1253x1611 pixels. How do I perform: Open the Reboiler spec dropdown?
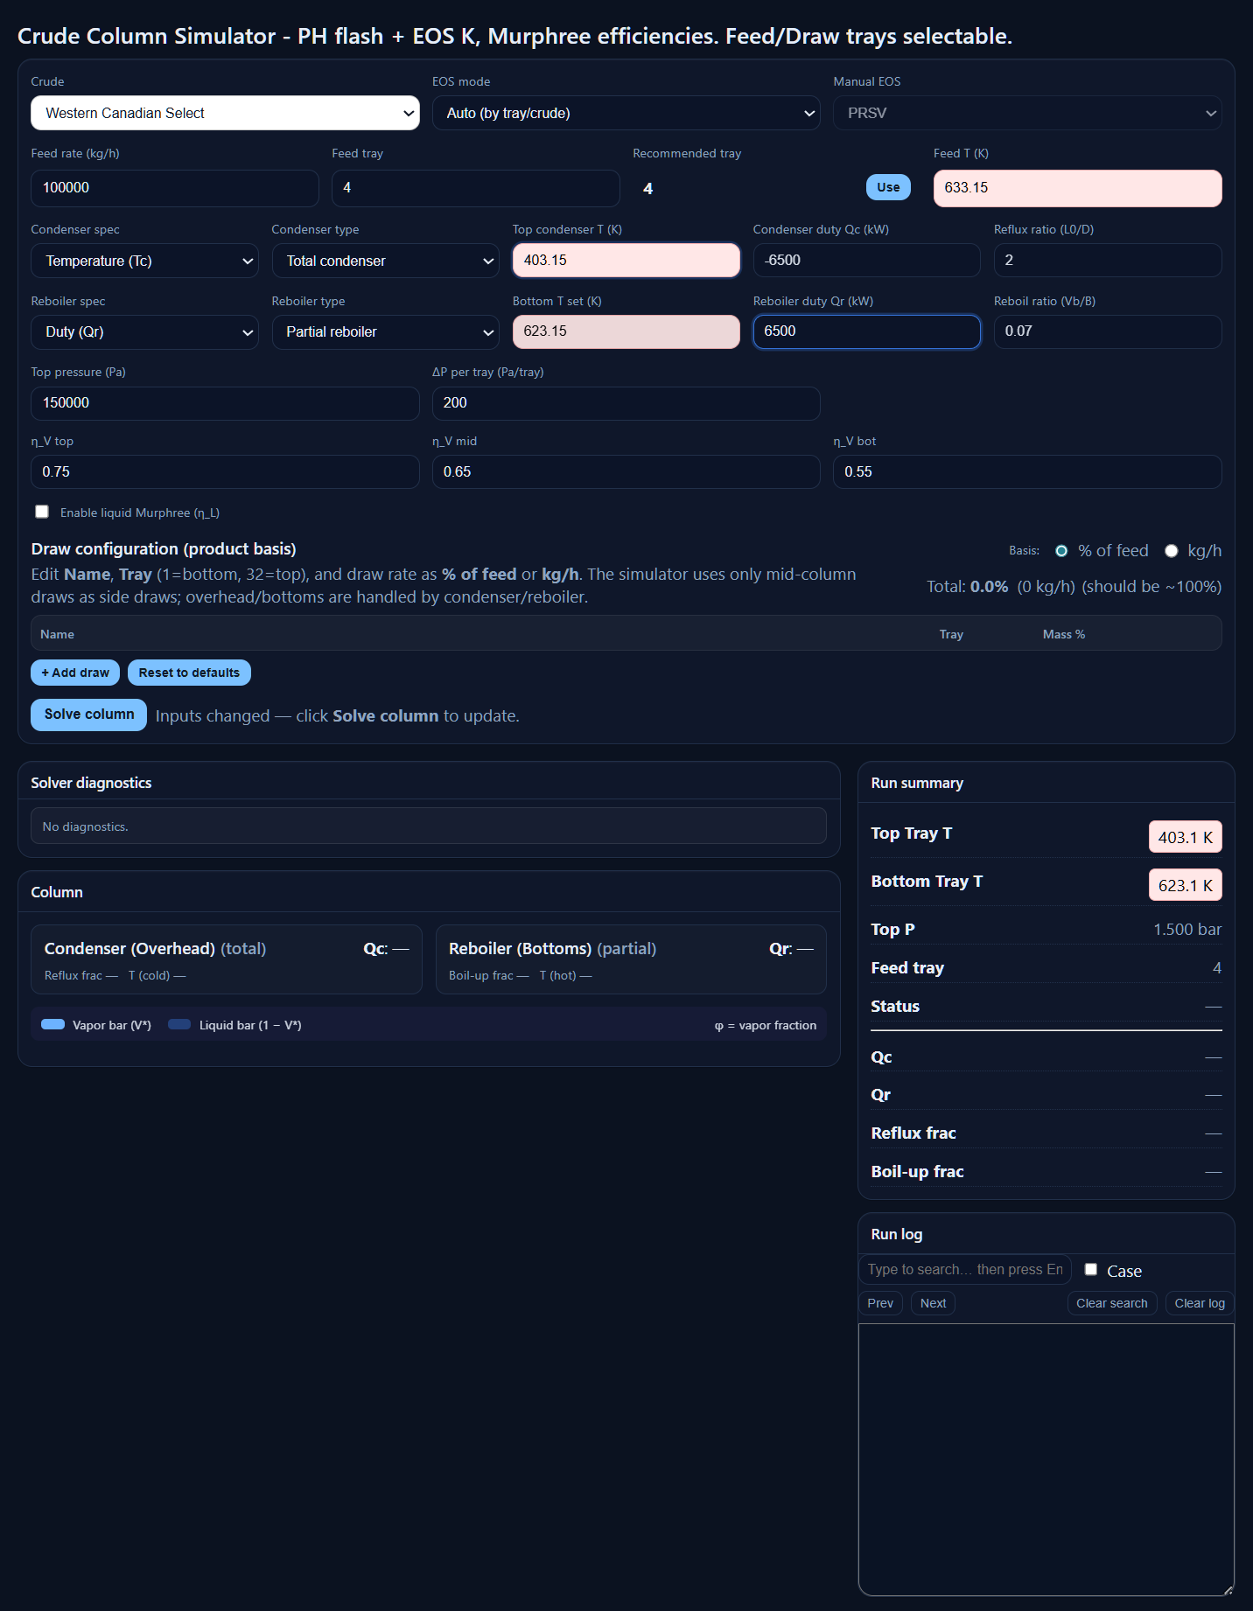144,331
